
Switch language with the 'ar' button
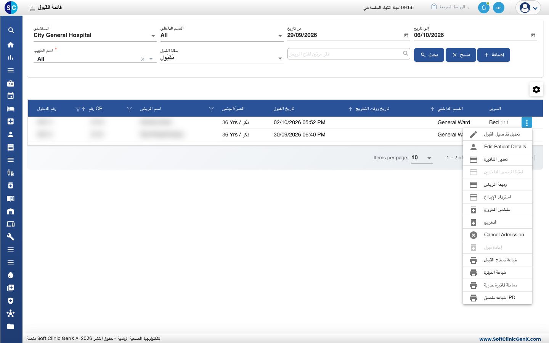(x=499, y=8)
